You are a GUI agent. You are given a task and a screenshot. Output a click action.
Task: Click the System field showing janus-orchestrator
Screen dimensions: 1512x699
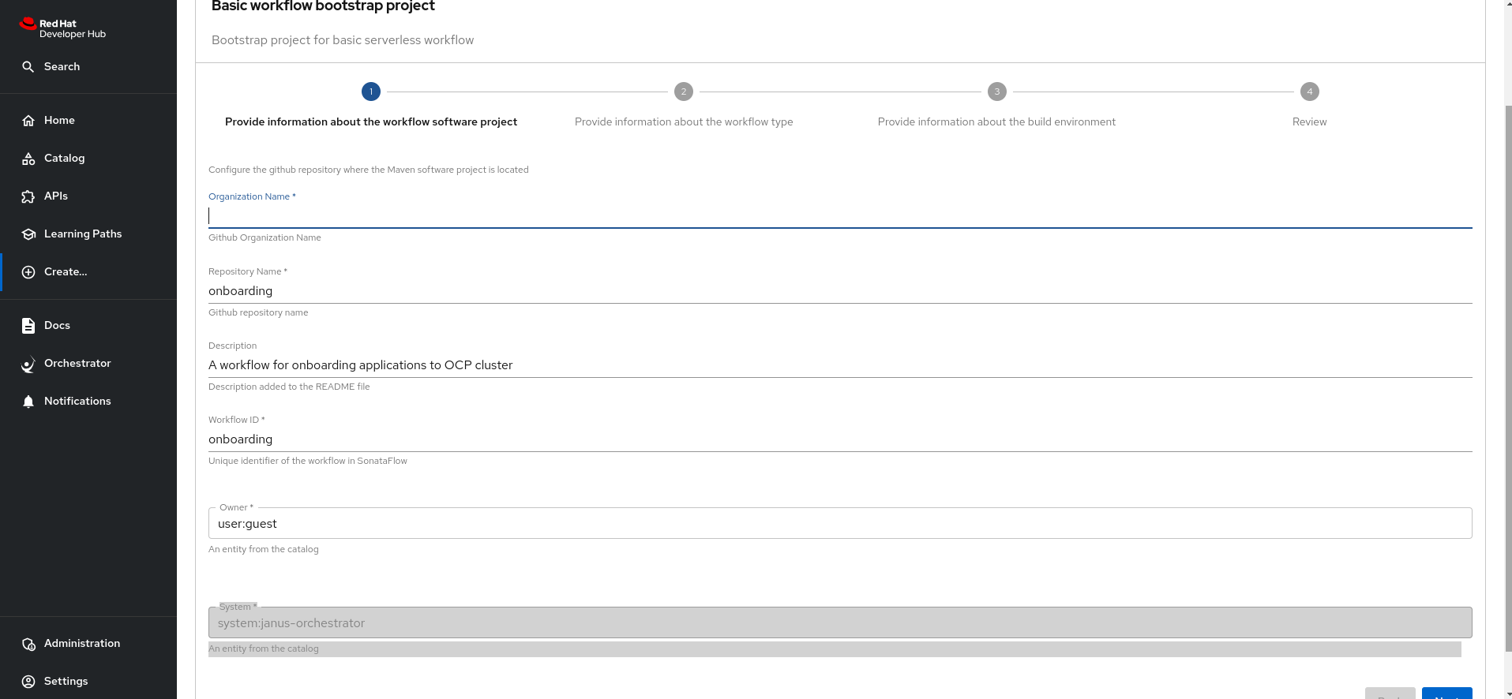tap(840, 623)
